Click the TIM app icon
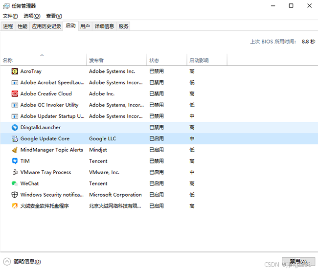 (x=15, y=161)
